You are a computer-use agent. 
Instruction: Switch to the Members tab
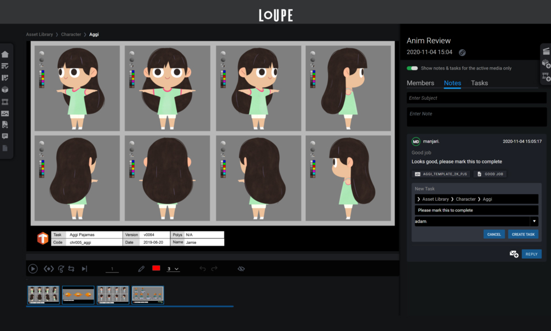click(x=420, y=83)
